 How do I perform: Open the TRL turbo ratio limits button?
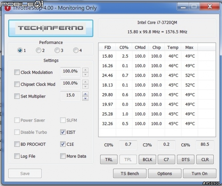[109, 159]
